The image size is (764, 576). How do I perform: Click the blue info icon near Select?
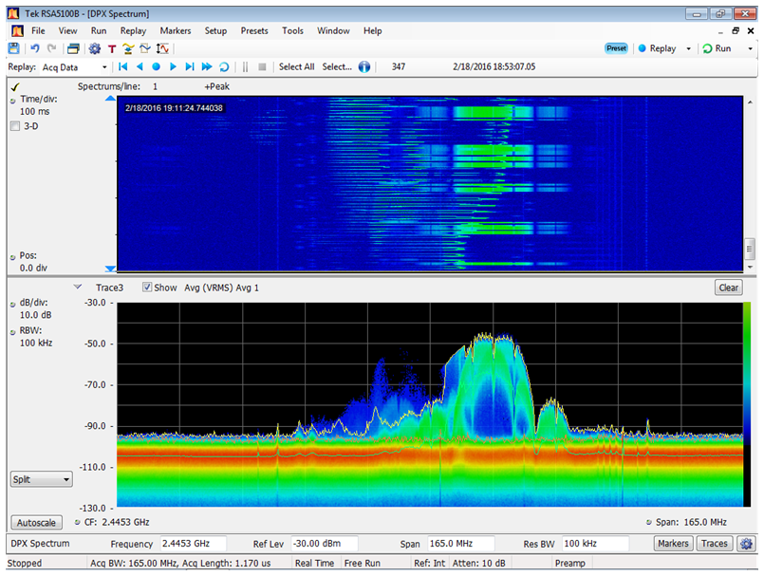click(x=365, y=66)
